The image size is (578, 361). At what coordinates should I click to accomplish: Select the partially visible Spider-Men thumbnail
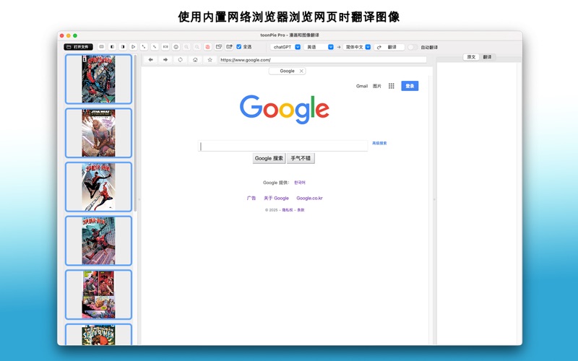[x=98, y=334]
